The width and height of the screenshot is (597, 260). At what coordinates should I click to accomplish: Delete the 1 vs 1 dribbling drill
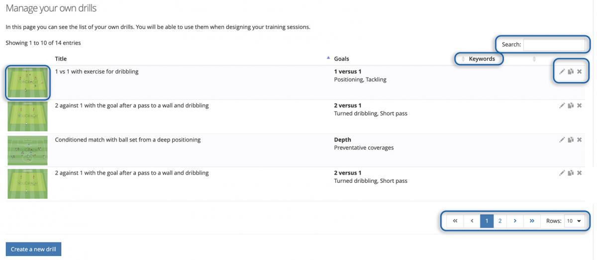tap(580, 72)
